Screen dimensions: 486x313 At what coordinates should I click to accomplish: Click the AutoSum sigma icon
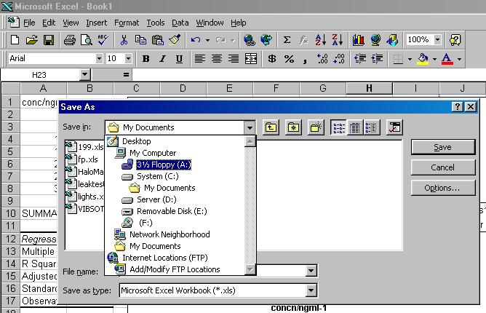pos(287,40)
